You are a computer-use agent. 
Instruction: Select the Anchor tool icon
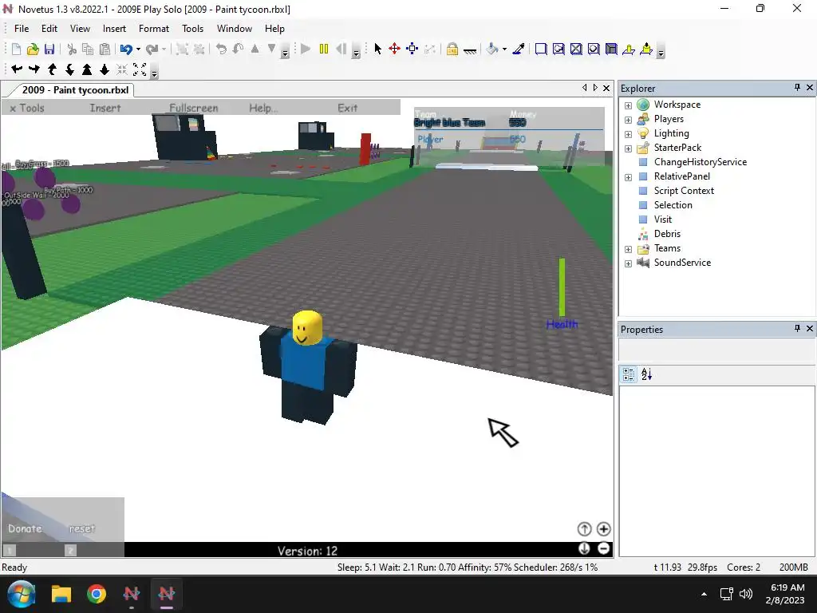[x=470, y=50]
